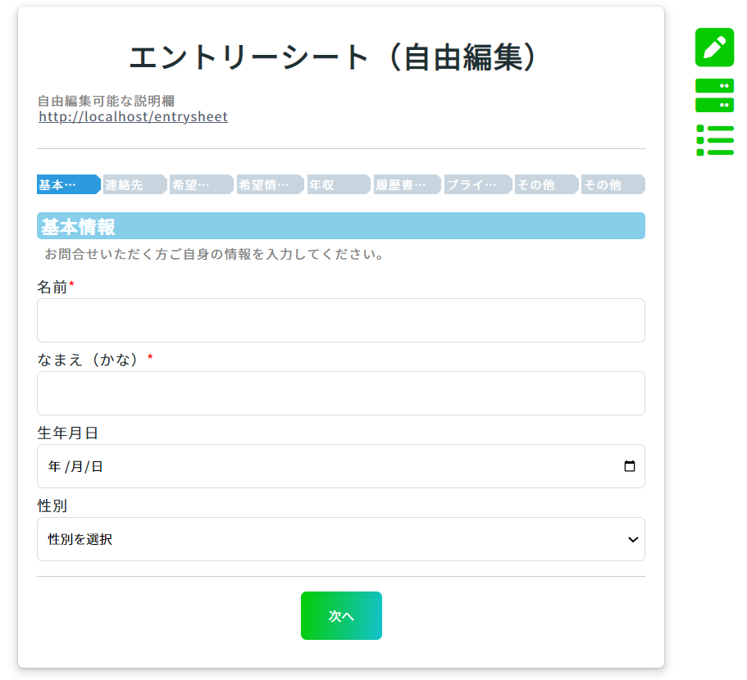
Task: Open the last その他 step tab
Action: (613, 184)
